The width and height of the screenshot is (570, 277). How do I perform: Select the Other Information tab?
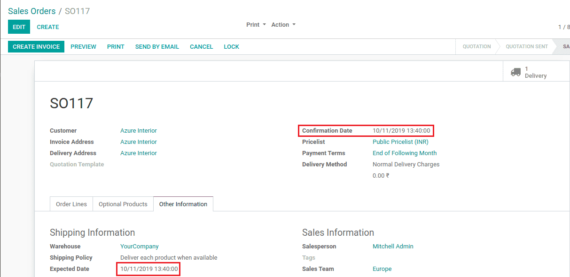click(x=183, y=204)
